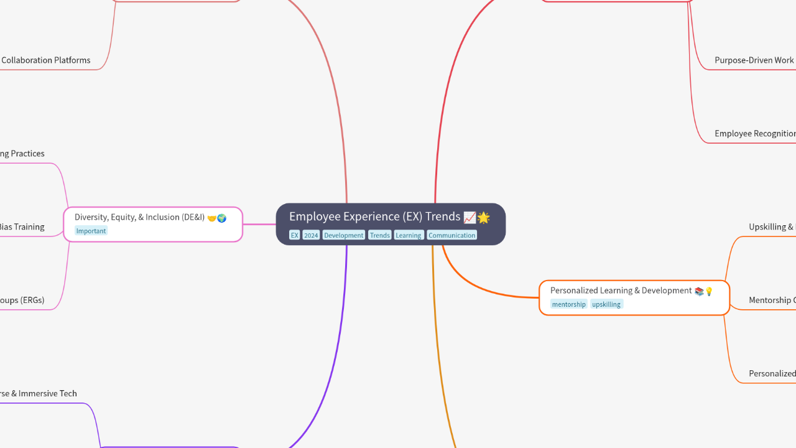Click the Trends tag on central node
Screen dimensions: 796x448
click(x=379, y=235)
